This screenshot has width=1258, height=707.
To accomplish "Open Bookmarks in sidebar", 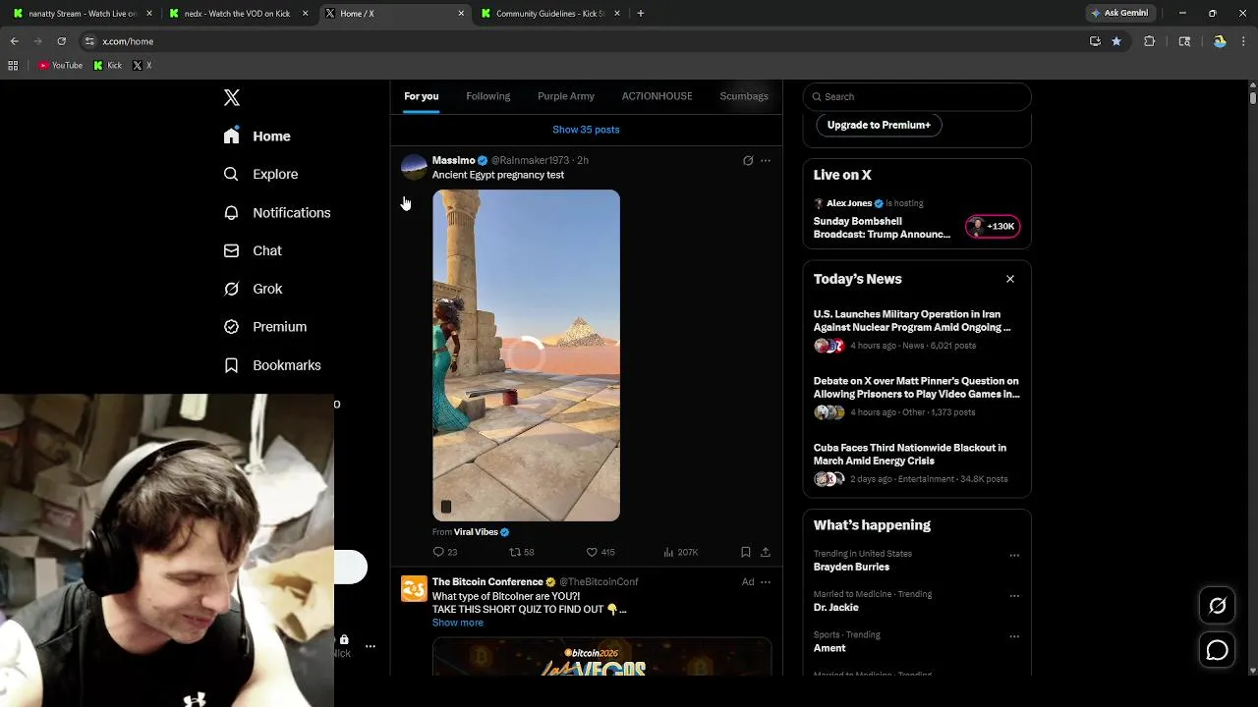I will (272, 365).
